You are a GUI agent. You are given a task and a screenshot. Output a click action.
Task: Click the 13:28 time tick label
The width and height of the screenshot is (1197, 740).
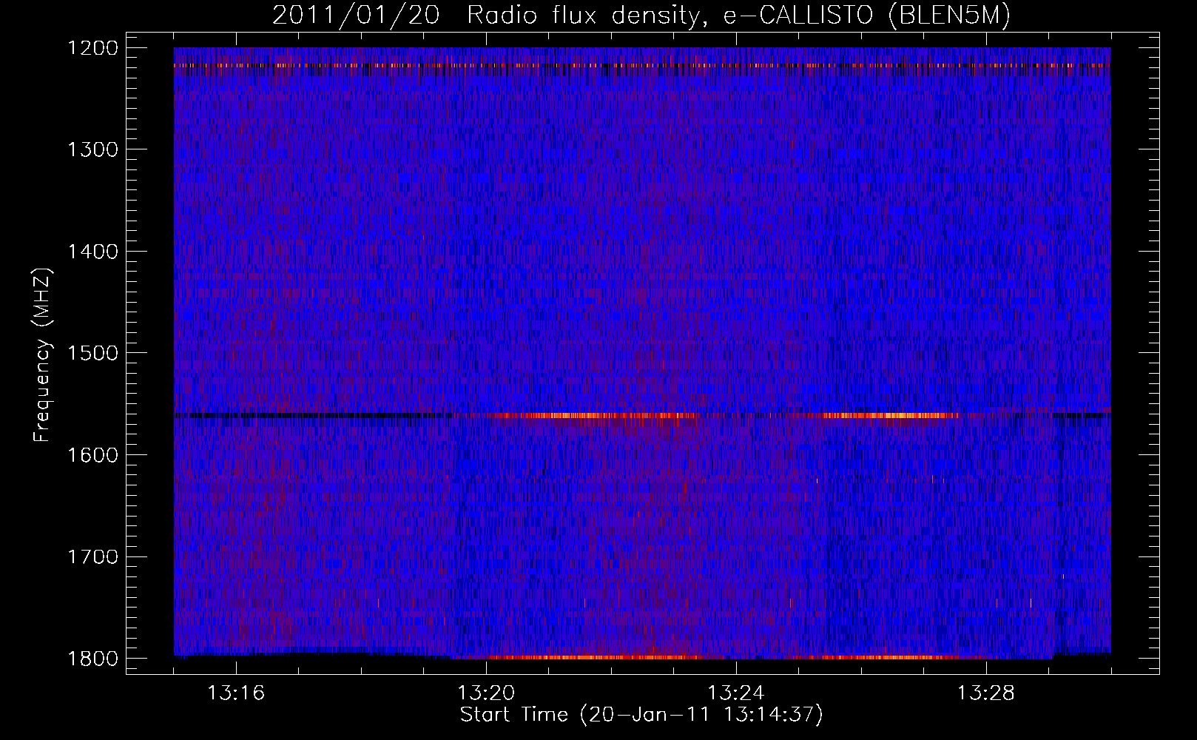(986, 693)
